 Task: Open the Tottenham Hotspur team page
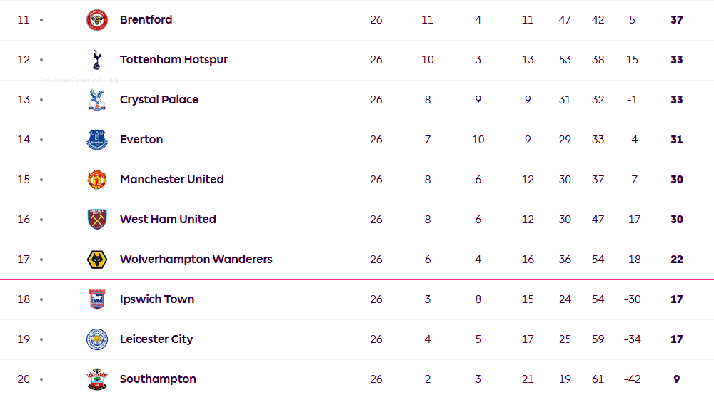[x=174, y=60]
